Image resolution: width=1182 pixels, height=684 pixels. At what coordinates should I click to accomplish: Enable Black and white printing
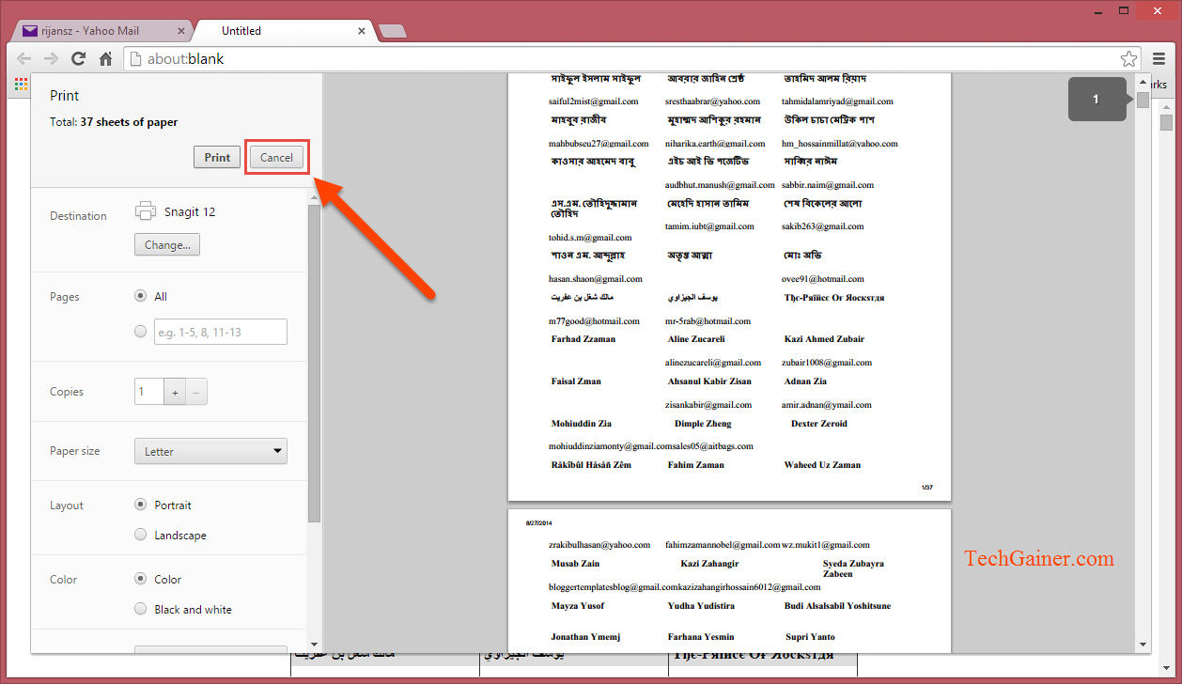[140, 609]
